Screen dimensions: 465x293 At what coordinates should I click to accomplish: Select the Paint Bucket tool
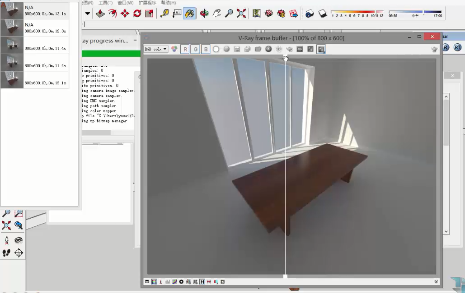pyautogui.click(x=189, y=14)
